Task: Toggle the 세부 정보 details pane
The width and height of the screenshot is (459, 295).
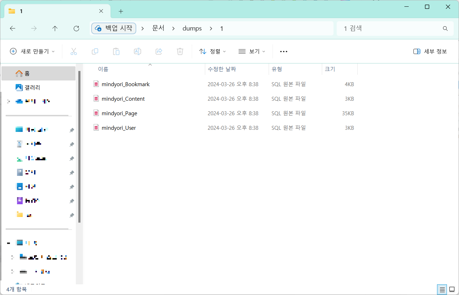Action: click(430, 51)
